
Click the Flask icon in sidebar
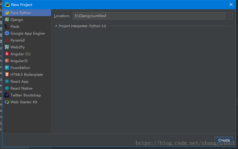tap(7, 27)
